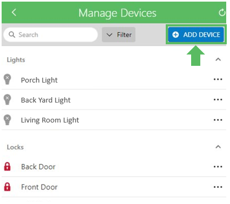Open options menu for Porch Light
The width and height of the screenshot is (230, 204).
pyautogui.click(x=218, y=79)
